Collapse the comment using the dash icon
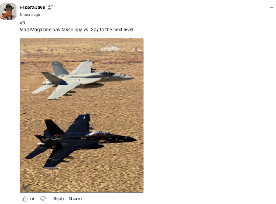The height and width of the screenshot is (204, 276). [x=271, y=7]
